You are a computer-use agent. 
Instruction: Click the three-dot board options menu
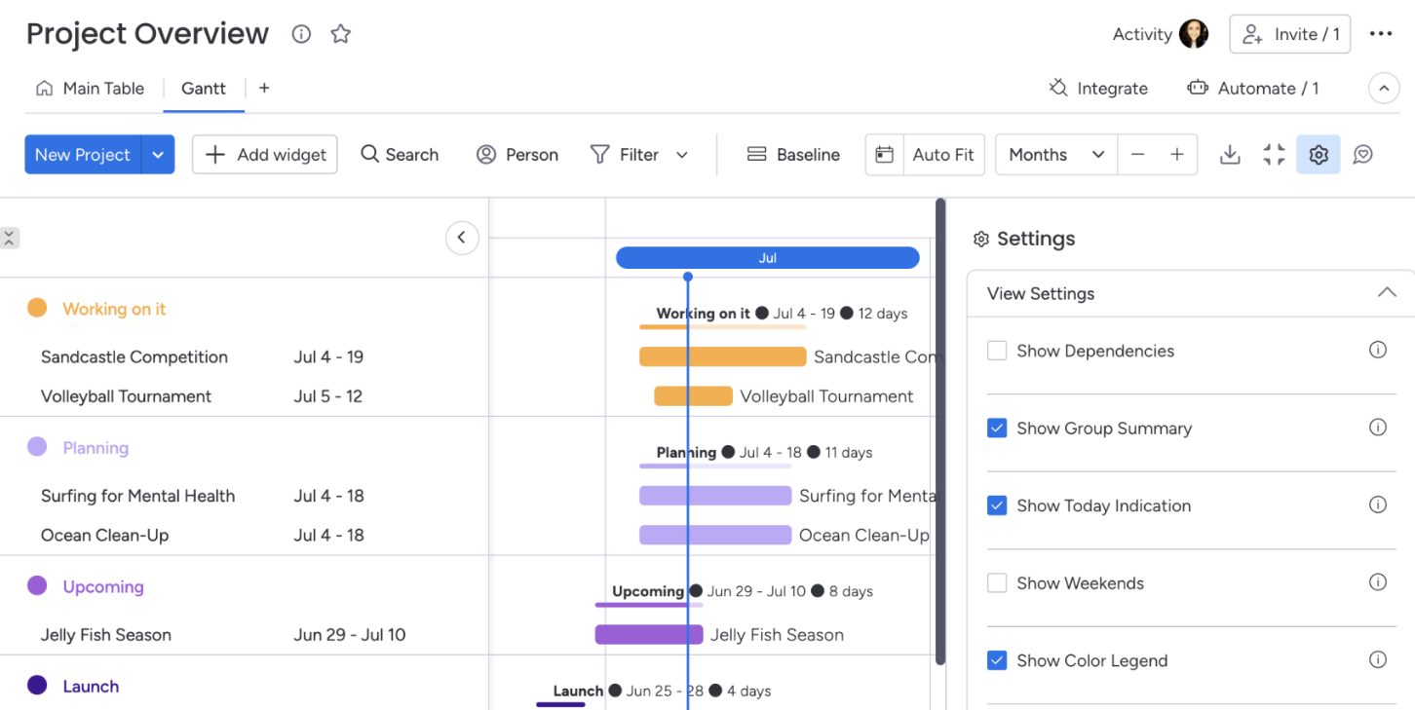(1381, 34)
